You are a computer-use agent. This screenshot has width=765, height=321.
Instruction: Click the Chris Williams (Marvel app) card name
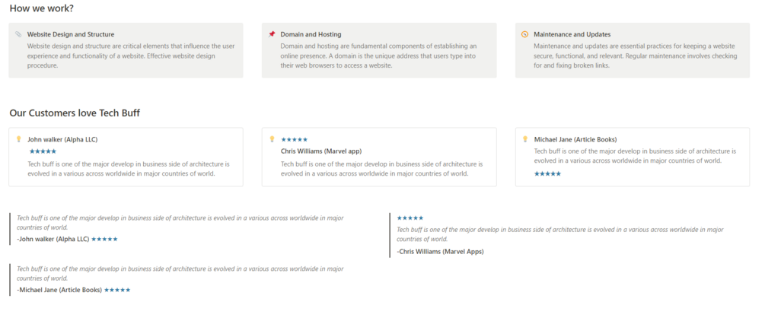(320, 151)
